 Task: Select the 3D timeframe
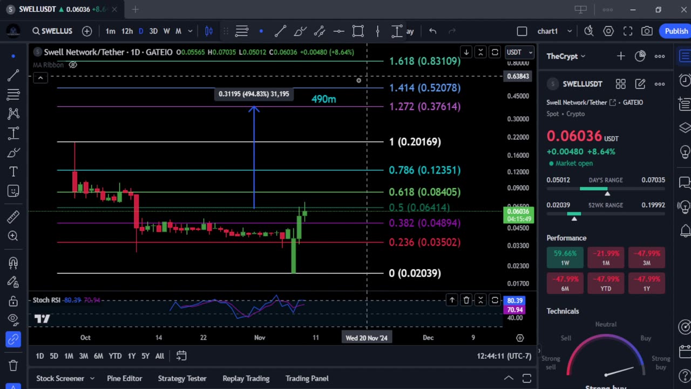tap(153, 31)
